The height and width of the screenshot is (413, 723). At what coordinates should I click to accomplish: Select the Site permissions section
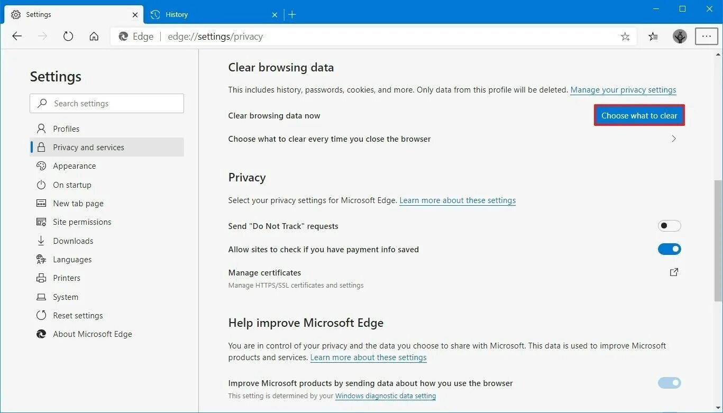(81, 222)
